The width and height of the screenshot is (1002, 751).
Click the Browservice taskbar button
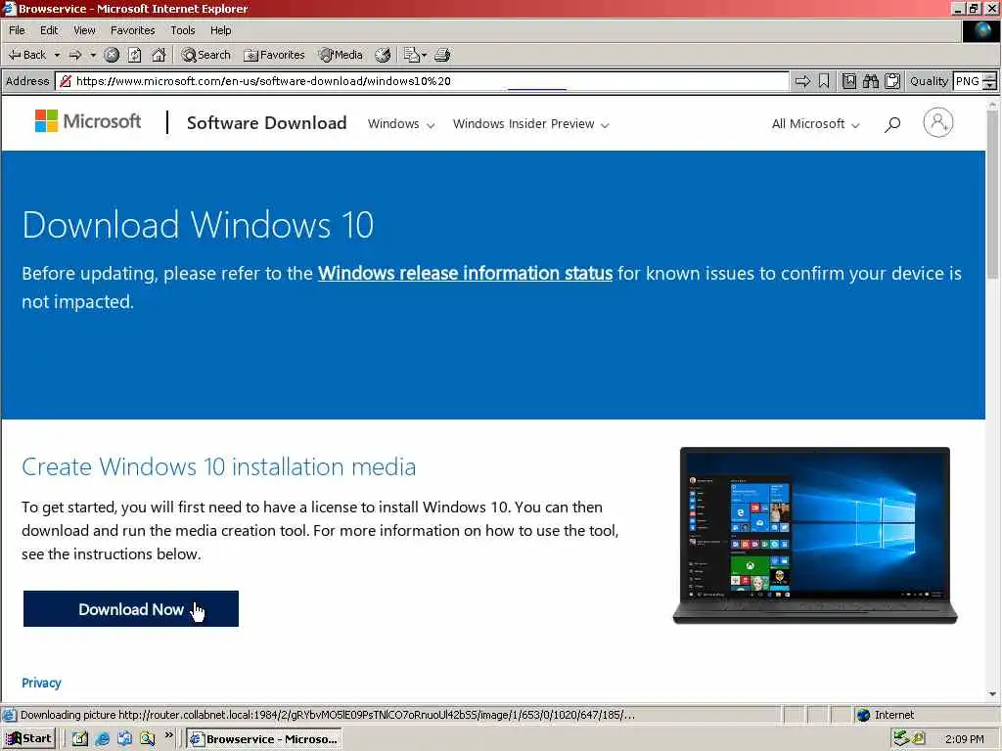point(264,739)
